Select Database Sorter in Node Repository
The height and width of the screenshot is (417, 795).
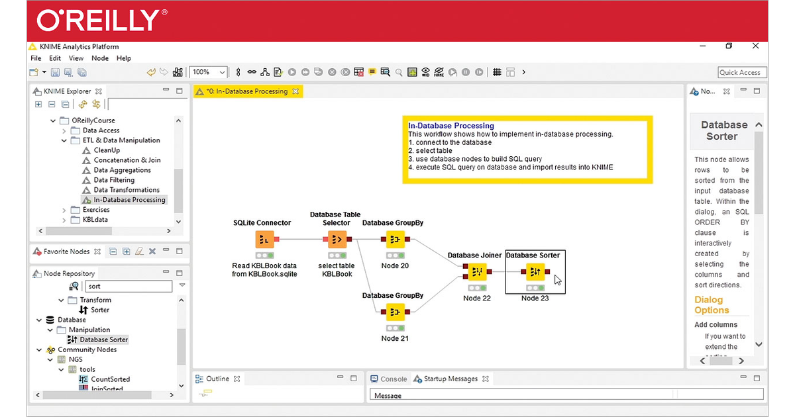(103, 340)
